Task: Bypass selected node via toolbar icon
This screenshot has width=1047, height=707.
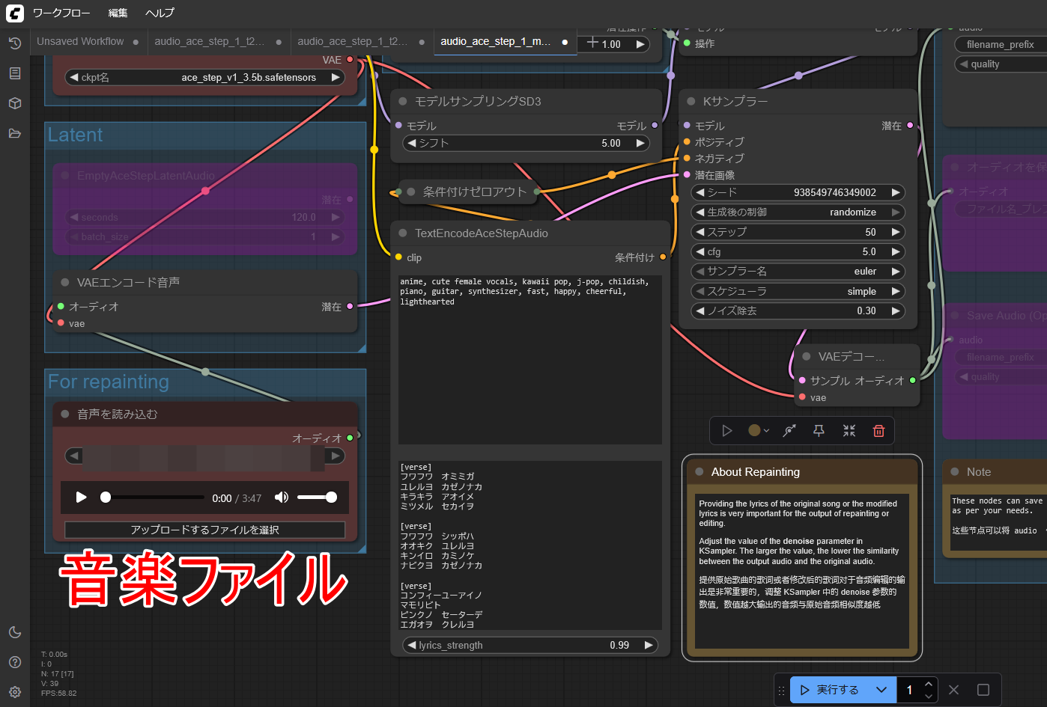Action: coord(789,430)
